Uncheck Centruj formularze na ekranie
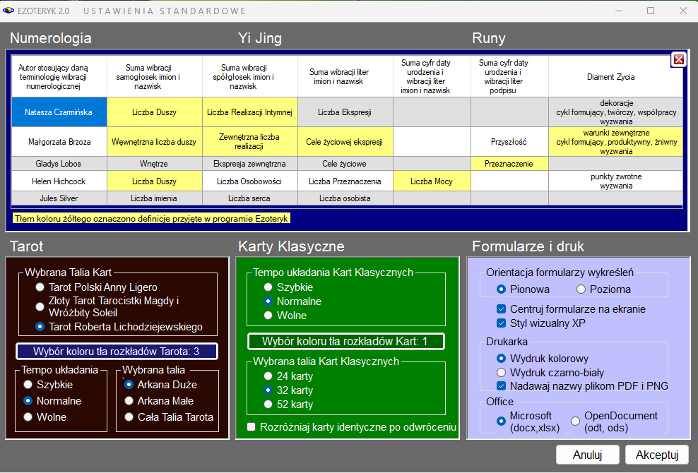Screen dimensions: 698x473 [x=502, y=309]
